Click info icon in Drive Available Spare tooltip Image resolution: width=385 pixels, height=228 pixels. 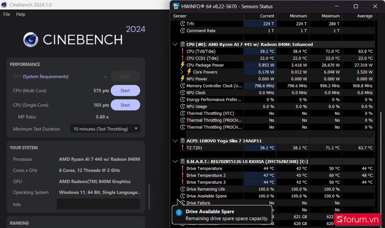tap(179, 212)
